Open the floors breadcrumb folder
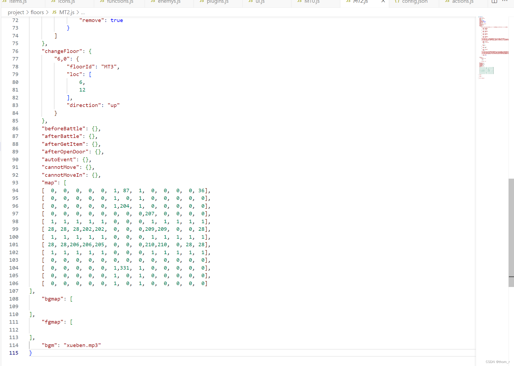This screenshot has height=366, width=514. (x=37, y=12)
